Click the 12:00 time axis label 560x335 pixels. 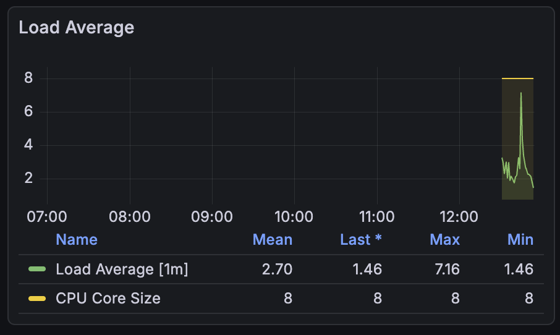pyautogui.click(x=459, y=217)
